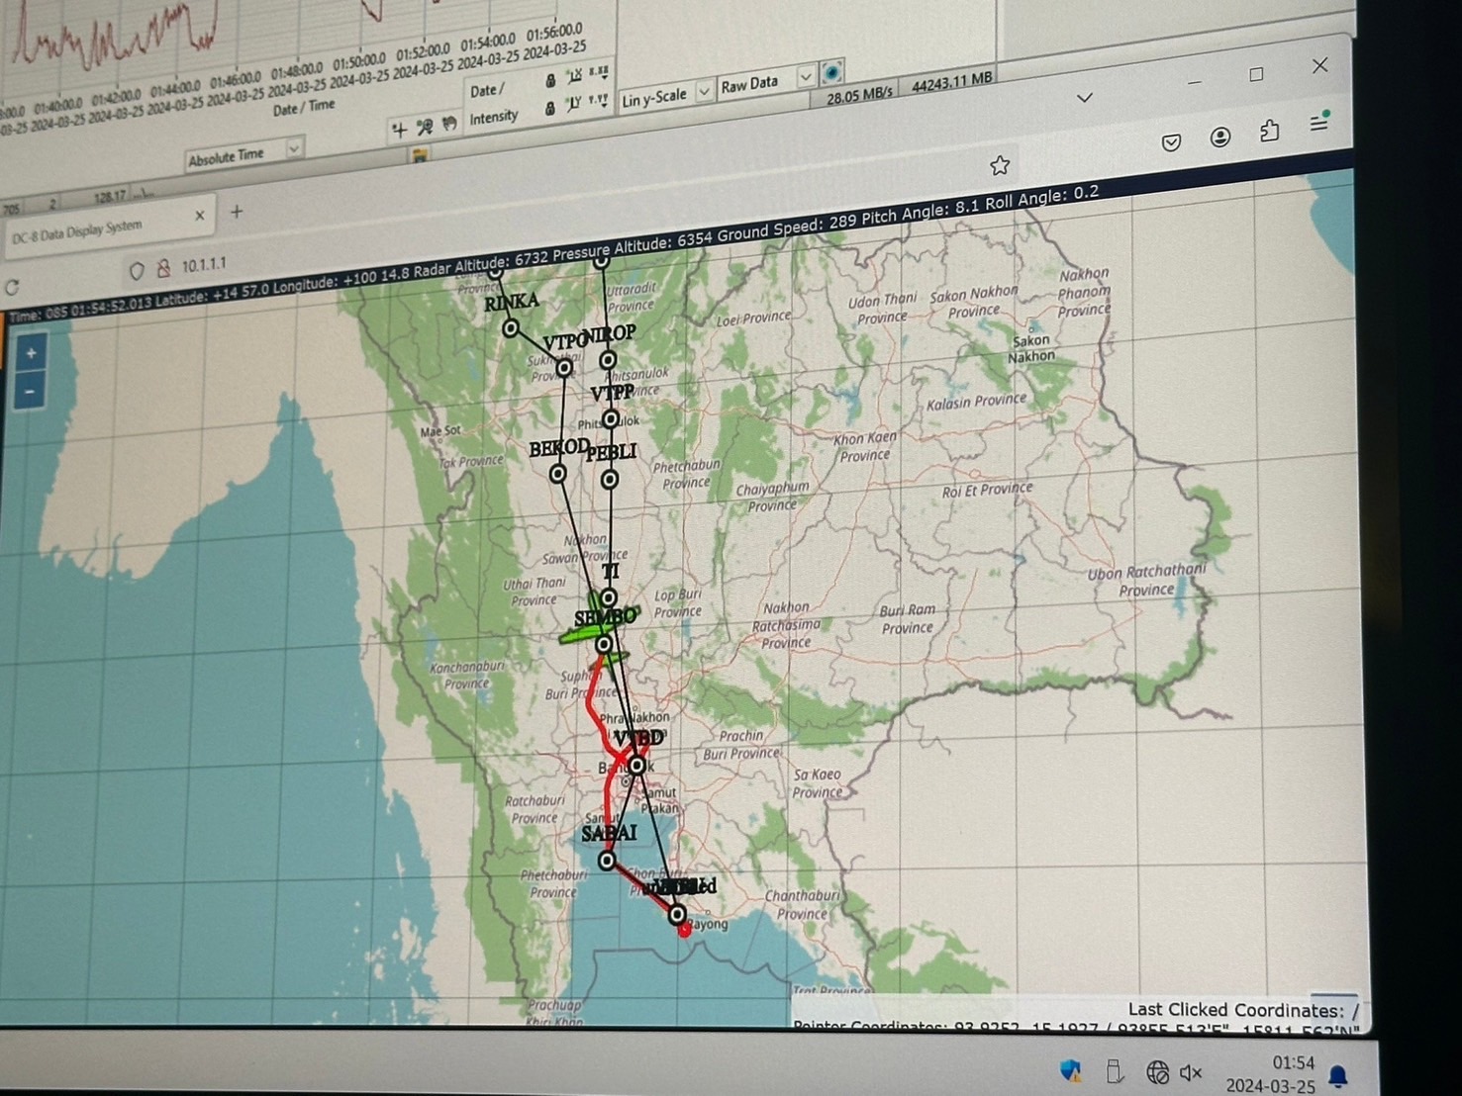Toggle the Date/Time axis autoscale lock
Viewport: 1462px width, 1096px height.
550,81
